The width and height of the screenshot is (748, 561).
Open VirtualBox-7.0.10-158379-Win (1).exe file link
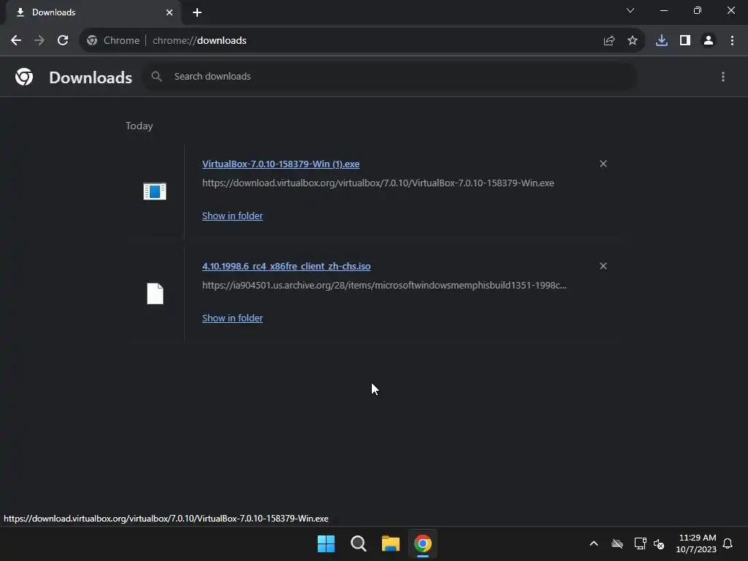tap(280, 164)
